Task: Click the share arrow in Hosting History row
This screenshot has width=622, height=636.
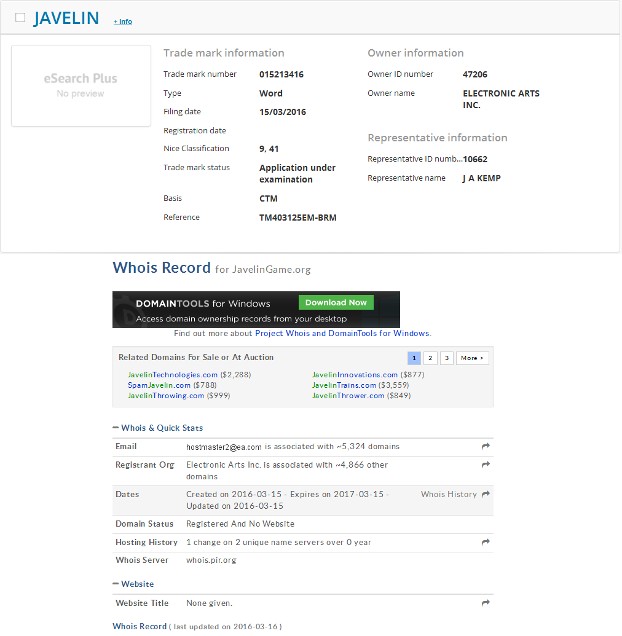Action: point(486,542)
